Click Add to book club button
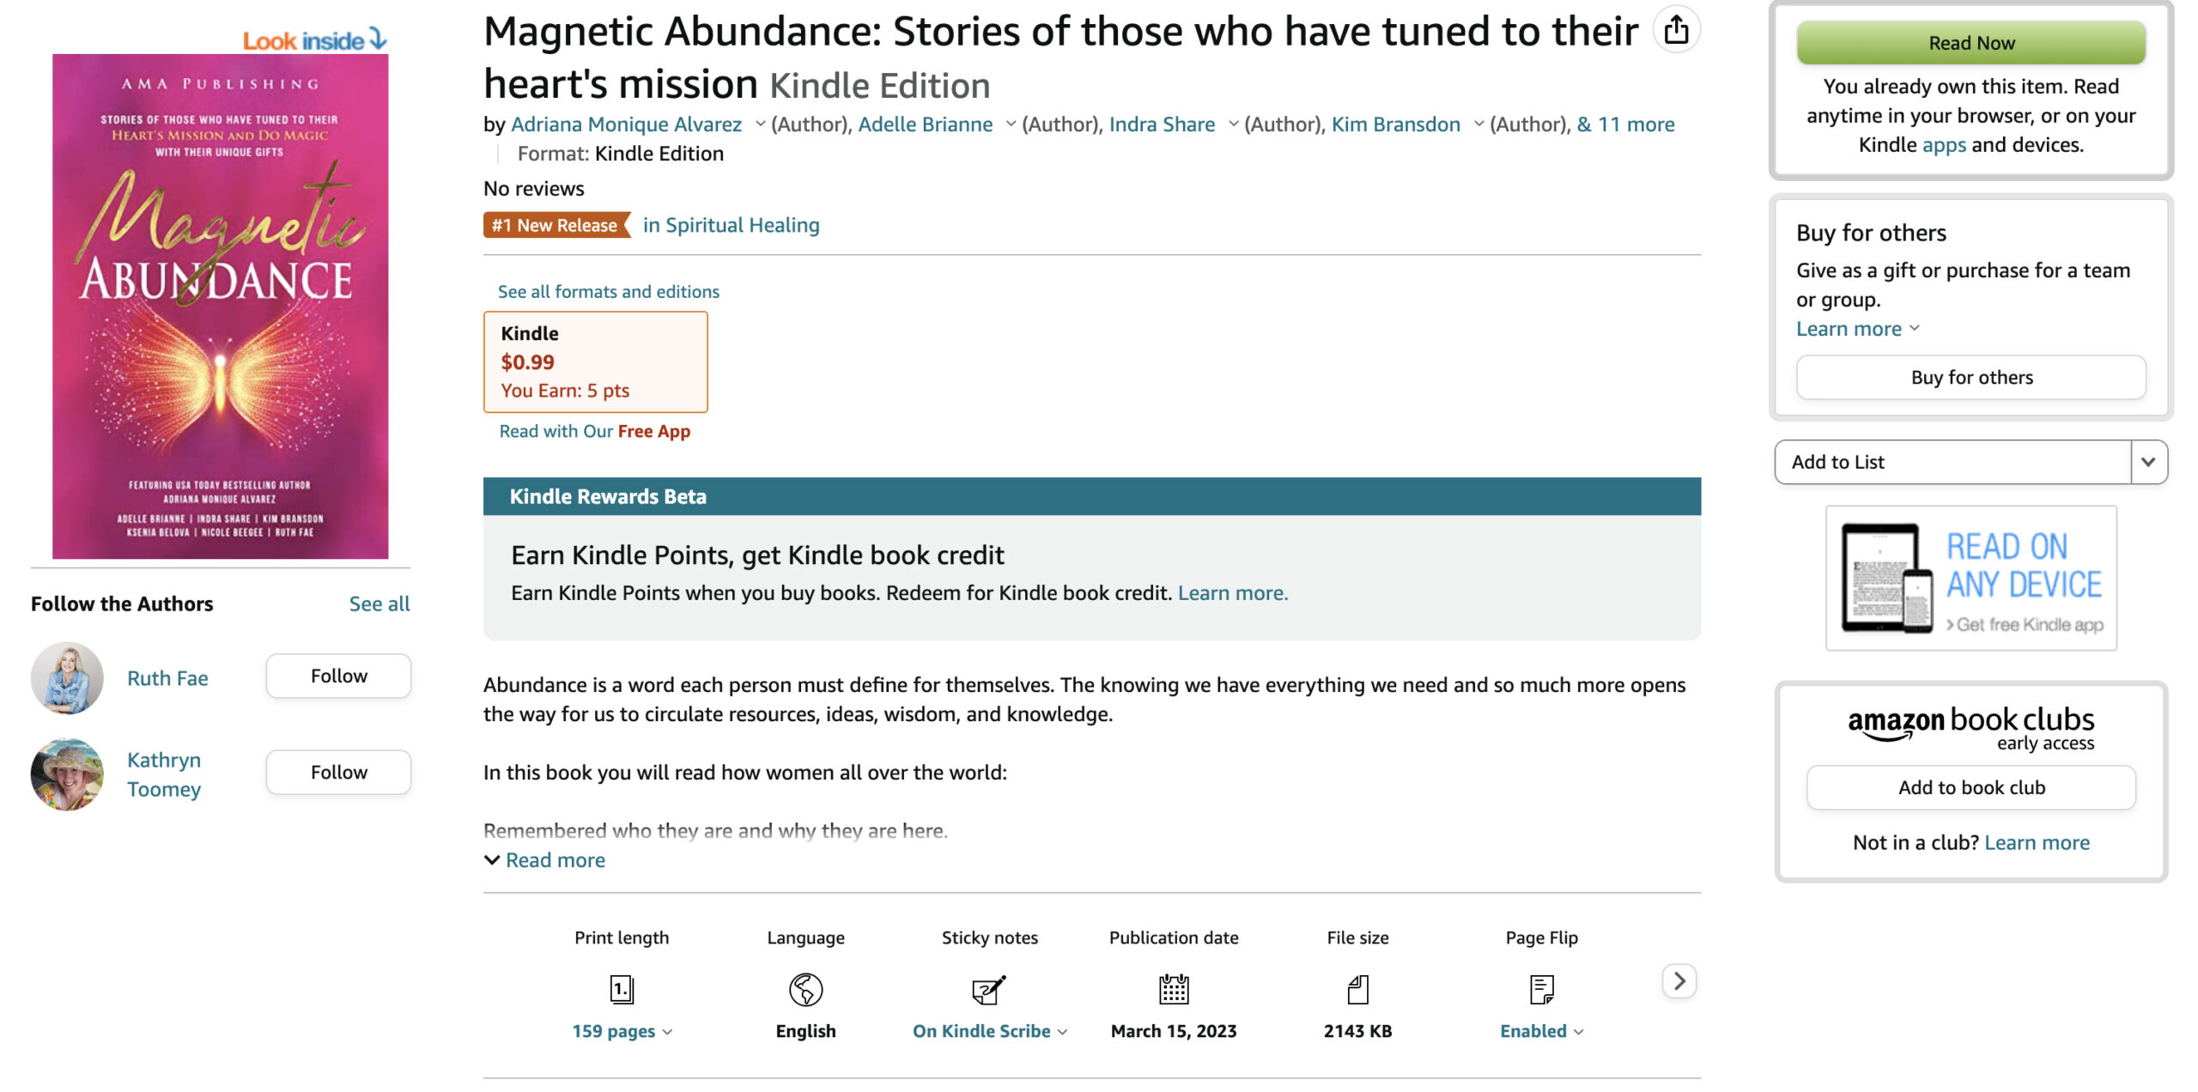The height and width of the screenshot is (1092, 2198). 1971,787
